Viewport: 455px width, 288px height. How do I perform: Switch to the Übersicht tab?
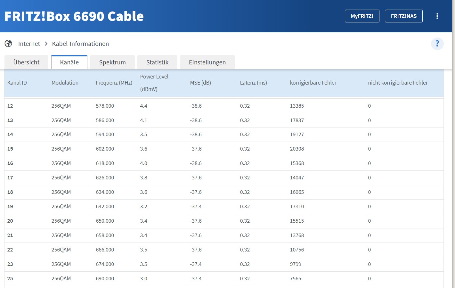tap(27, 62)
